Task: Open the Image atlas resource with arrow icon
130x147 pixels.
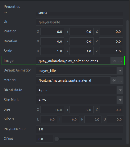Action: pos(114,61)
